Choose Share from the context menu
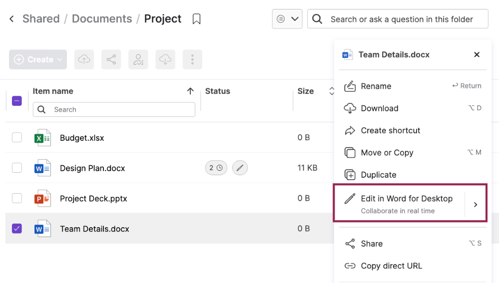 [x=413, y=244]
